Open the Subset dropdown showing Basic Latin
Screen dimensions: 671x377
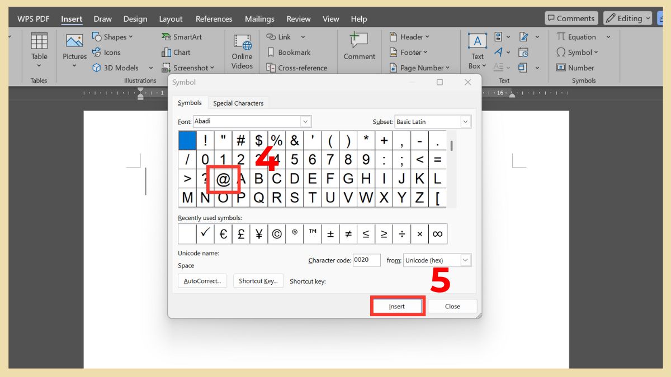(465, 121)
